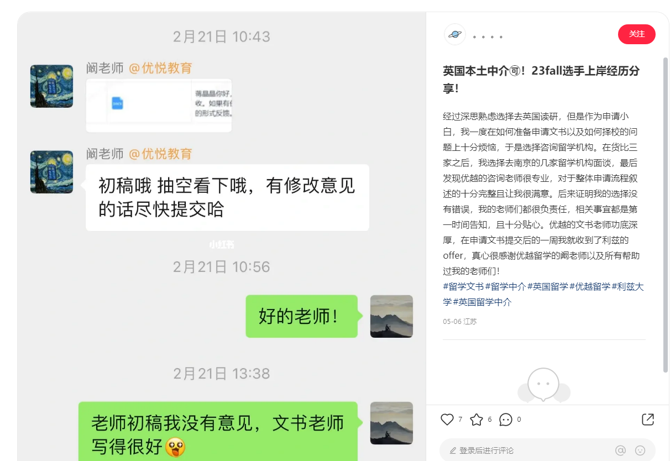Like the post with heart icon

tap(447, 420)
